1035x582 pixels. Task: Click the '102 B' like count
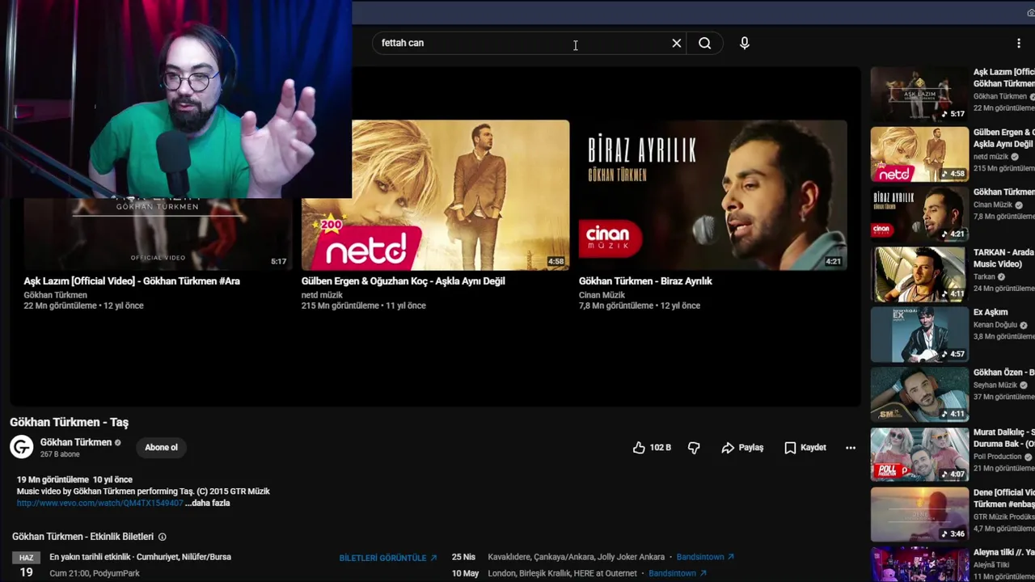tap(660, 448)
